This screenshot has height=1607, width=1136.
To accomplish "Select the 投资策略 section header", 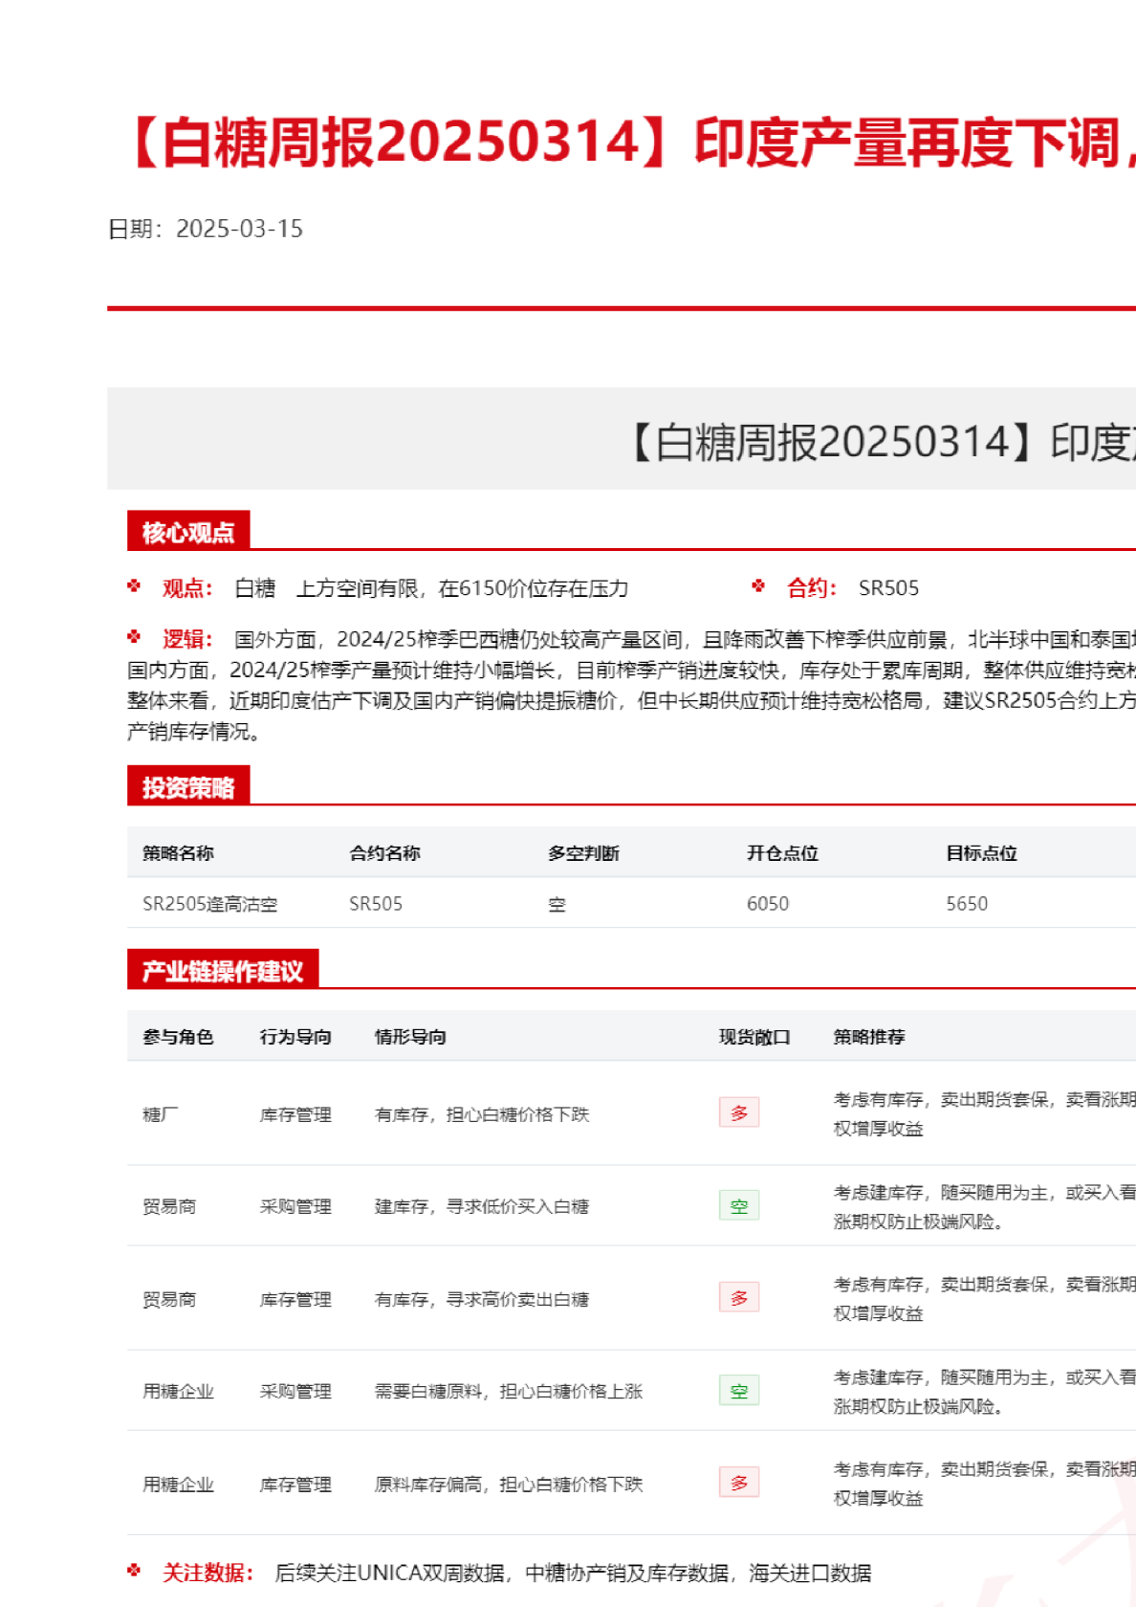I will click(188, 787).
